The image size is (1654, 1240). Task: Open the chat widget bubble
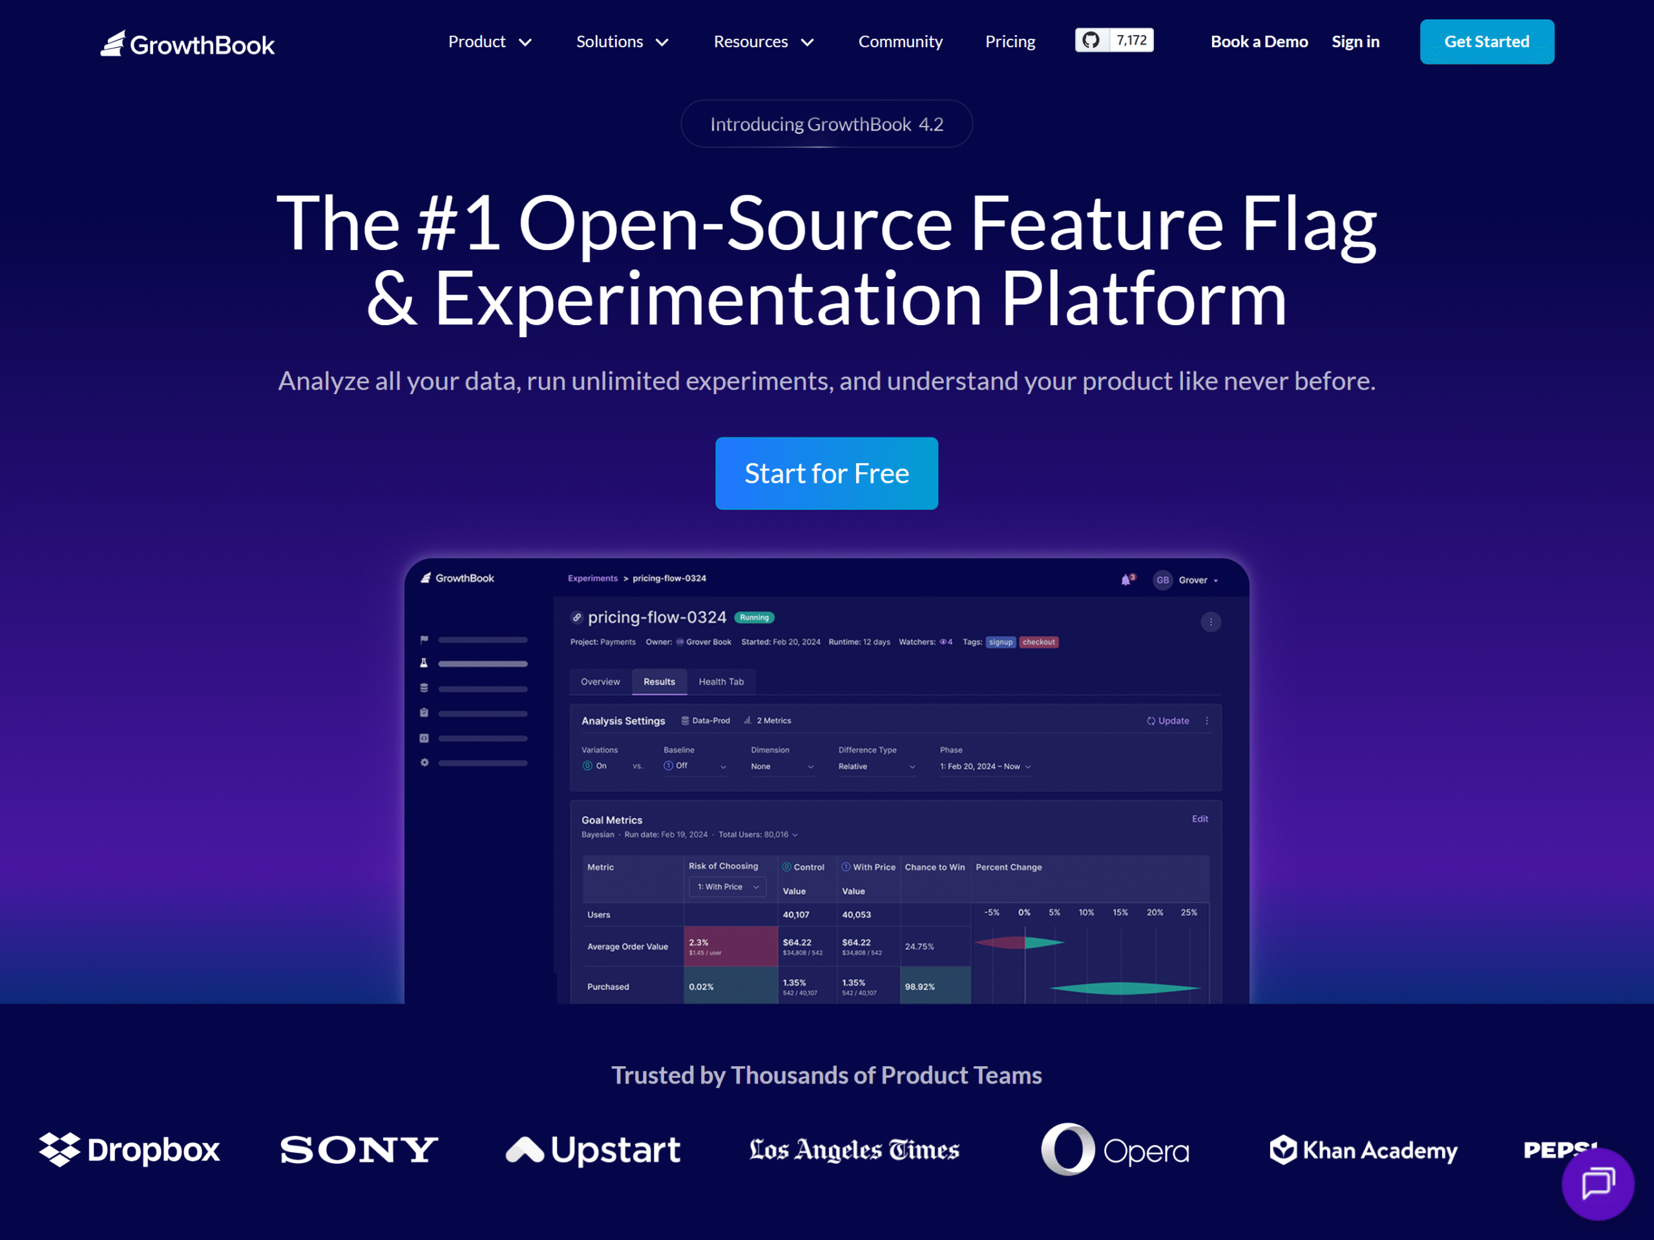(1596, 1183)
